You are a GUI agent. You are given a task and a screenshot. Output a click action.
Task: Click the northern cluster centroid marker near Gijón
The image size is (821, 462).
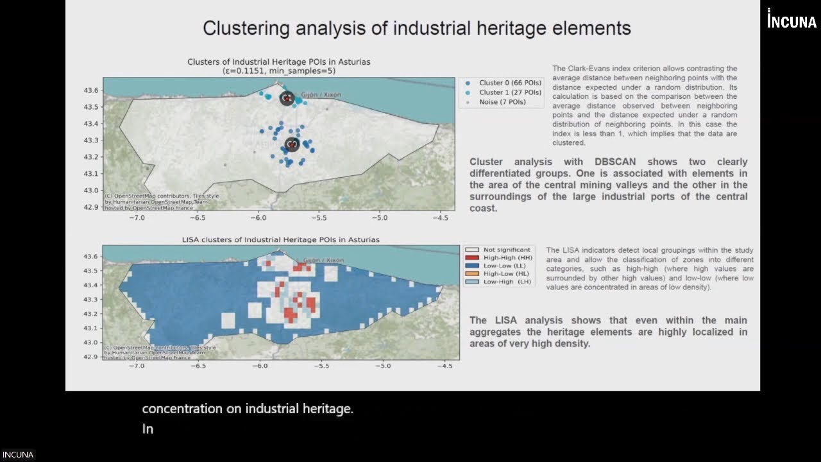(287, 98)
